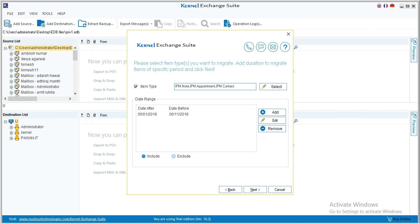This screenshot has width=420, height=223.
Task: Open the destination pane Preview side tab
Action: tap(414, 124)
